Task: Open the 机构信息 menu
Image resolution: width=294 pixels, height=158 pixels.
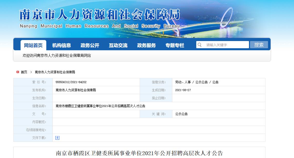Action: tap(61, 45)
